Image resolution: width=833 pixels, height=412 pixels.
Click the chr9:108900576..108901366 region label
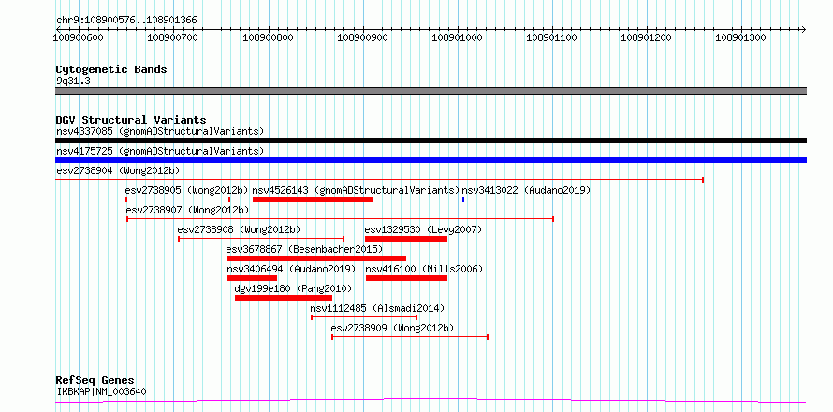pyautogui.click(x=127, y=20)
